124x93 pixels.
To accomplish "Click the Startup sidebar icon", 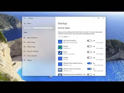I will pyautogui.click(x=25, y=60).
